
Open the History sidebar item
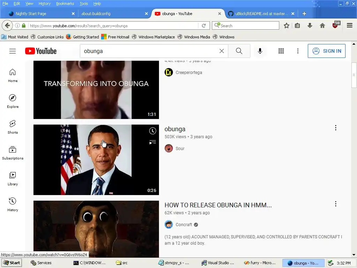[13, 204]
